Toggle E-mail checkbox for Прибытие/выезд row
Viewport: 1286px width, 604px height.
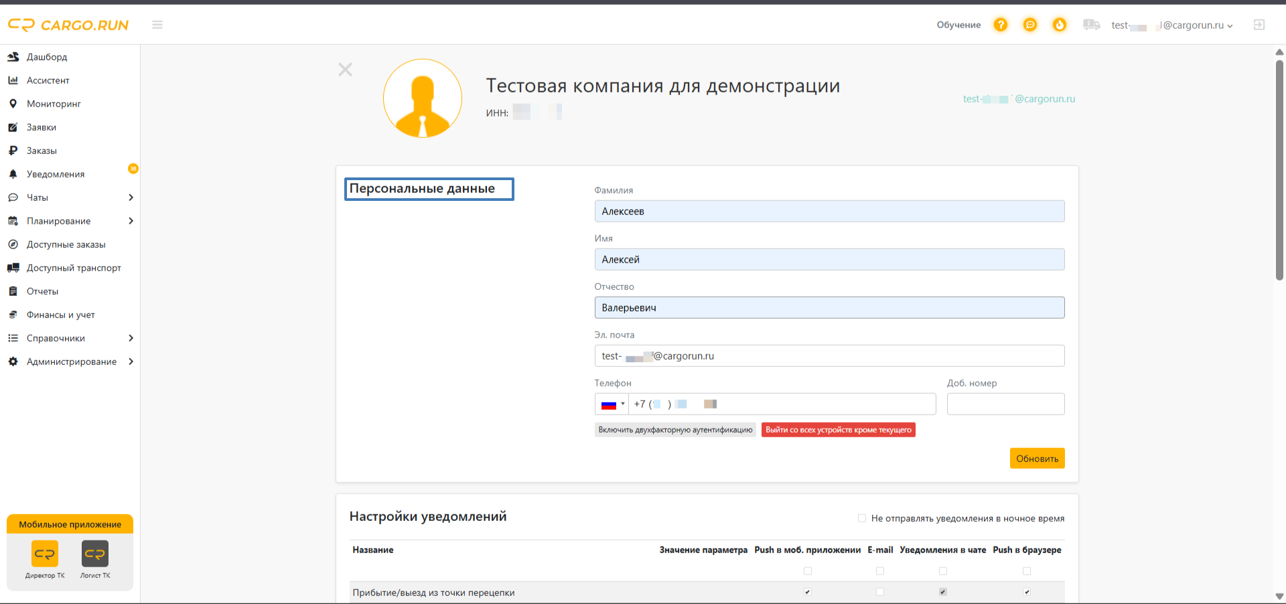click(880, 592)
